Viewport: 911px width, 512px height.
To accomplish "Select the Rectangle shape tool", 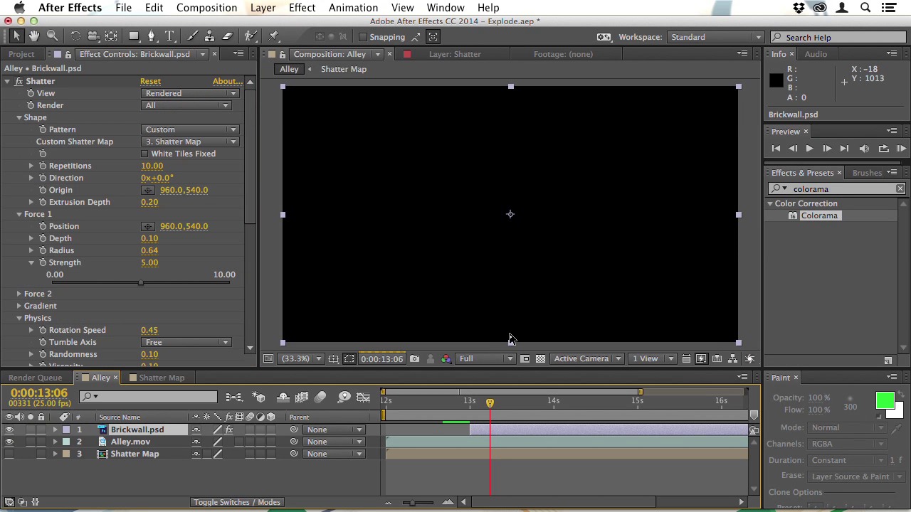I will (x=134, y=36).
